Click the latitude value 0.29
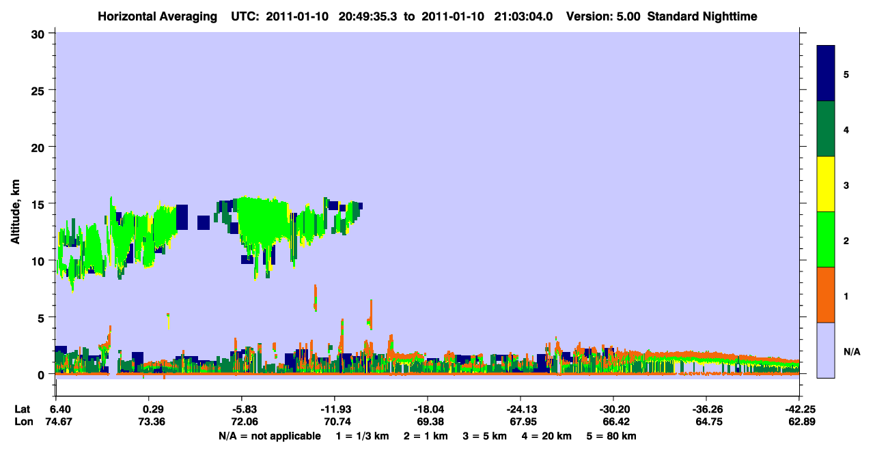This screenshot has height=455, width=888. point(153,409)
